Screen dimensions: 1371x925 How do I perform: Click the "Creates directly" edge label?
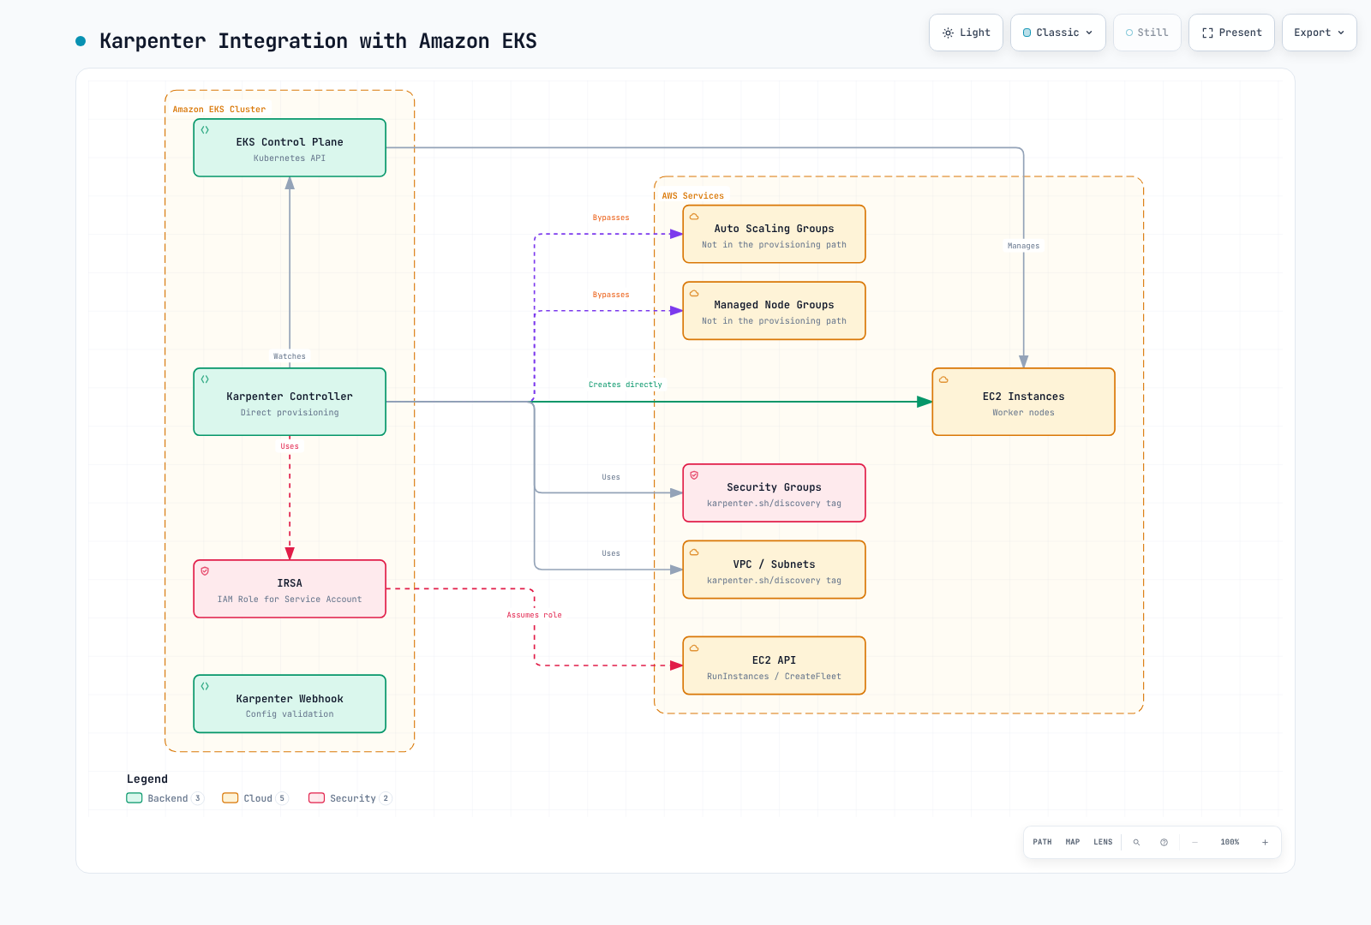(626, 385)
